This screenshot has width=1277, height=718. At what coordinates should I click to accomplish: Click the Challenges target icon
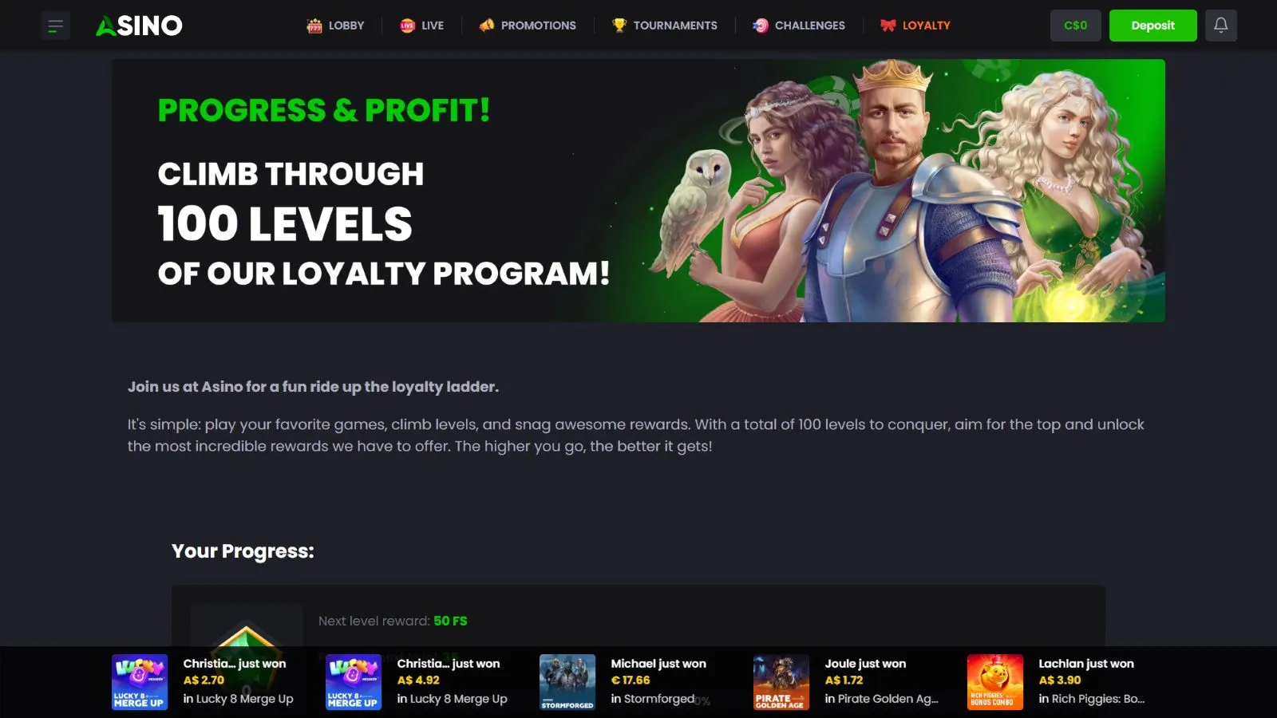tap(761, 26)
